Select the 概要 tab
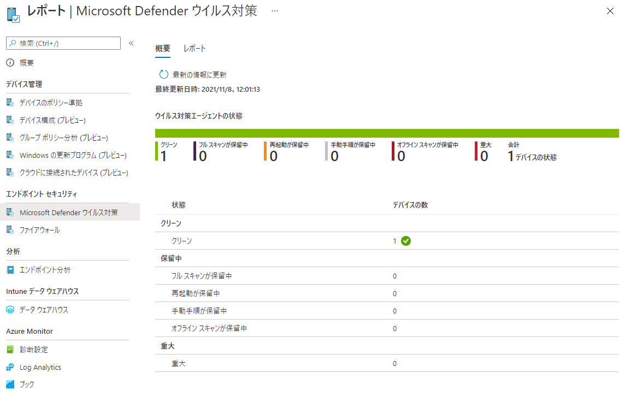625x402 pixels. 163,49
